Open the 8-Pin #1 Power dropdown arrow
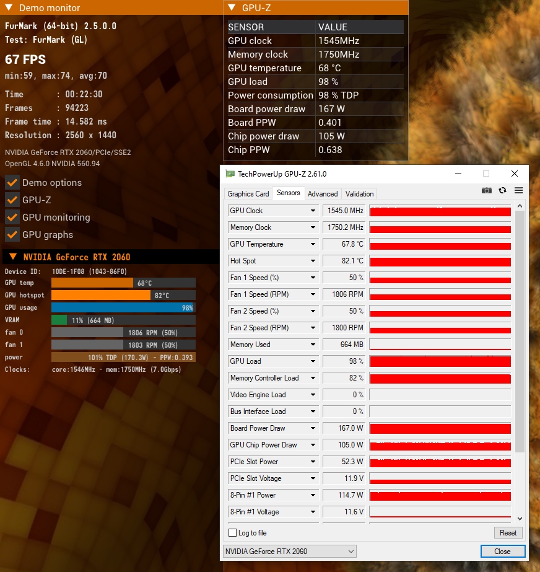This screenshot has width=540, height=572. tap(313, 495)
